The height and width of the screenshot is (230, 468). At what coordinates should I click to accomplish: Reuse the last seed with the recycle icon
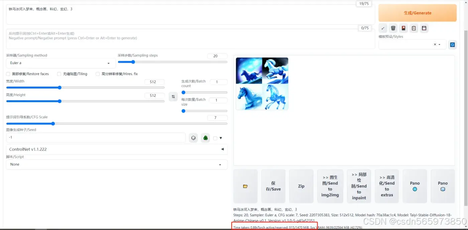(205, 138)
